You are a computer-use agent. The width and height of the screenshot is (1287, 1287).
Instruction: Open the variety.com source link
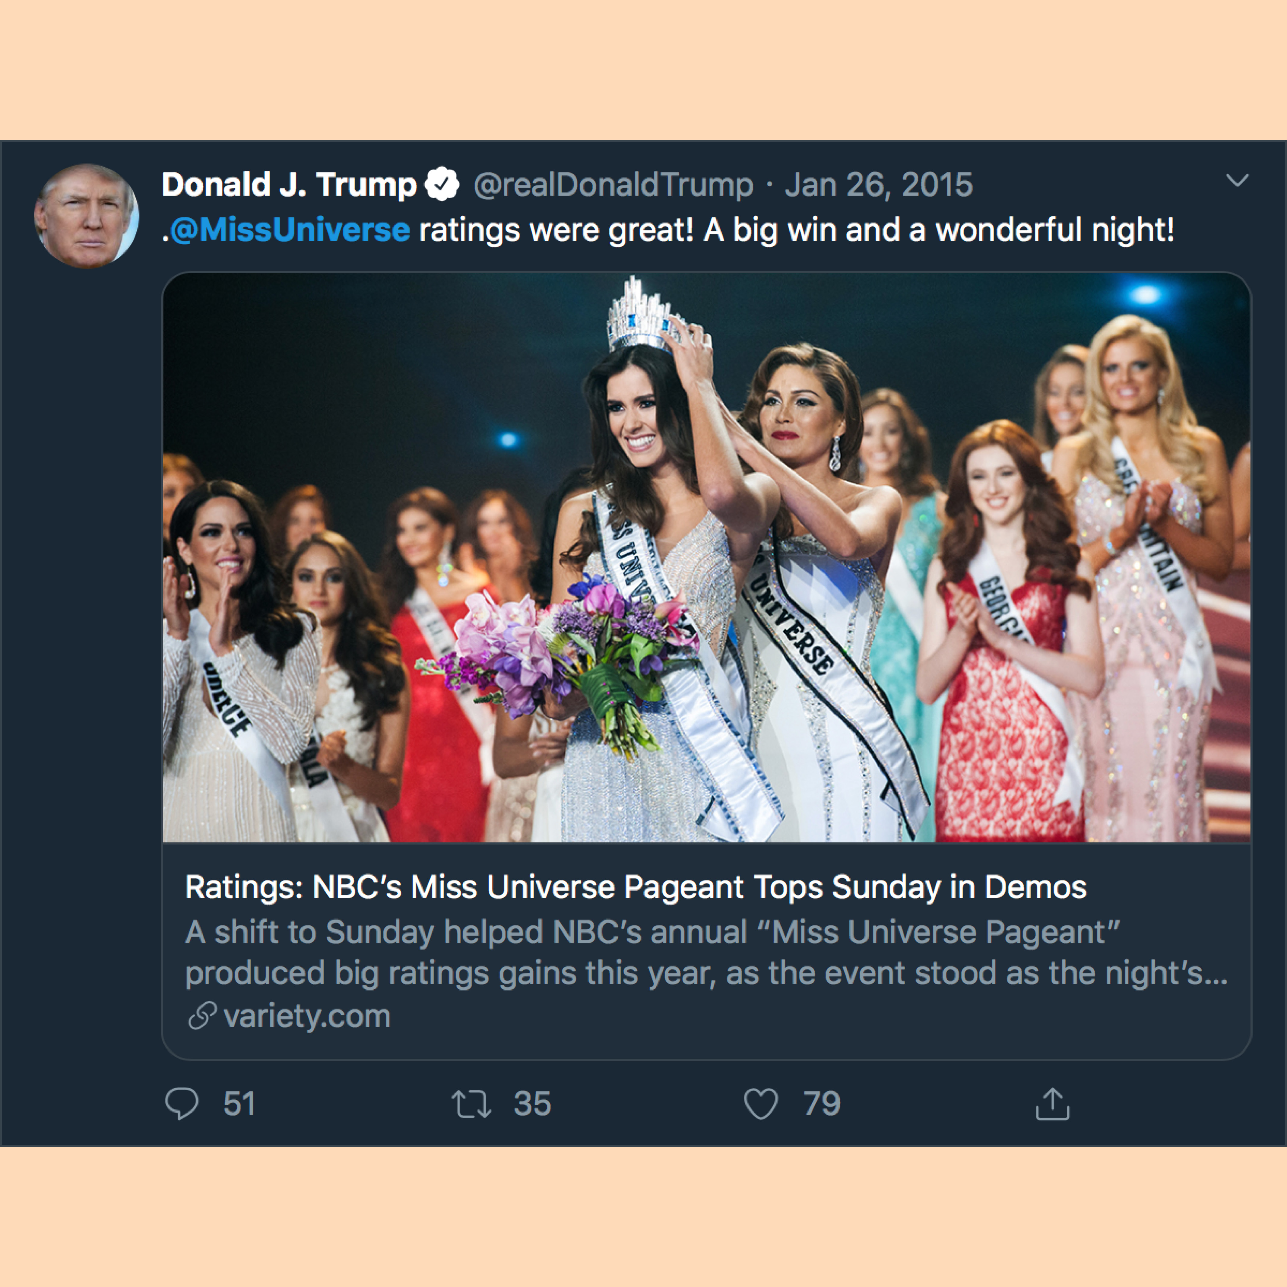307,1016
